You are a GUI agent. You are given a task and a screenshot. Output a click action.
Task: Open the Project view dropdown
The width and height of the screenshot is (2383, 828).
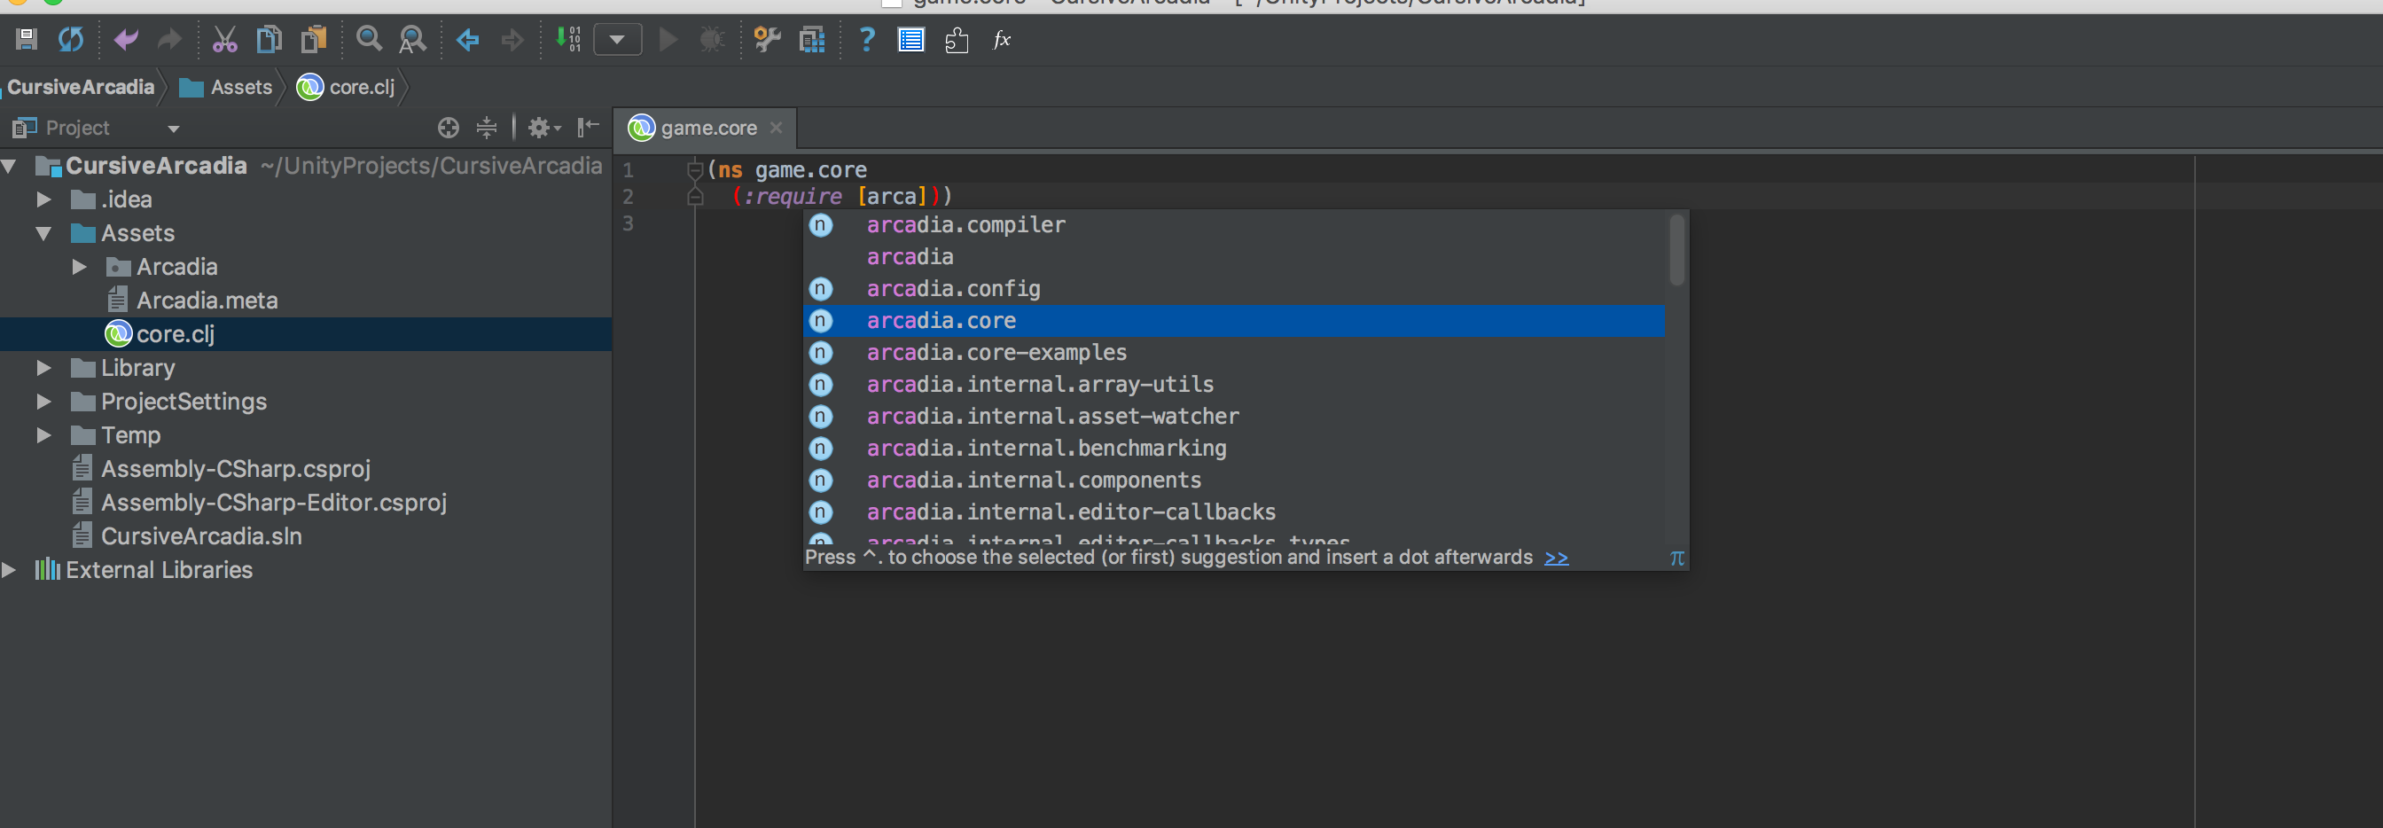(x=173, y=129)
